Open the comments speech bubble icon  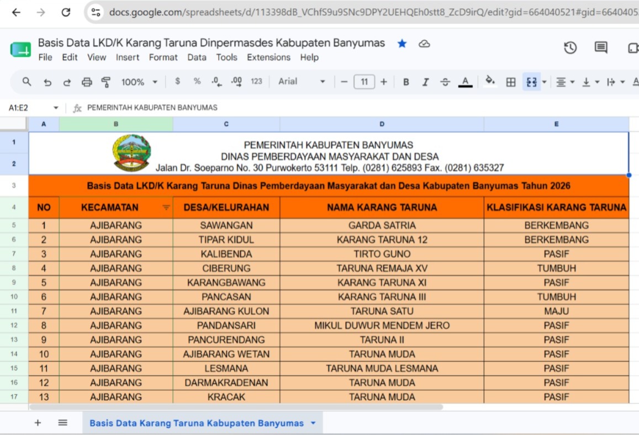coord(601,47)
